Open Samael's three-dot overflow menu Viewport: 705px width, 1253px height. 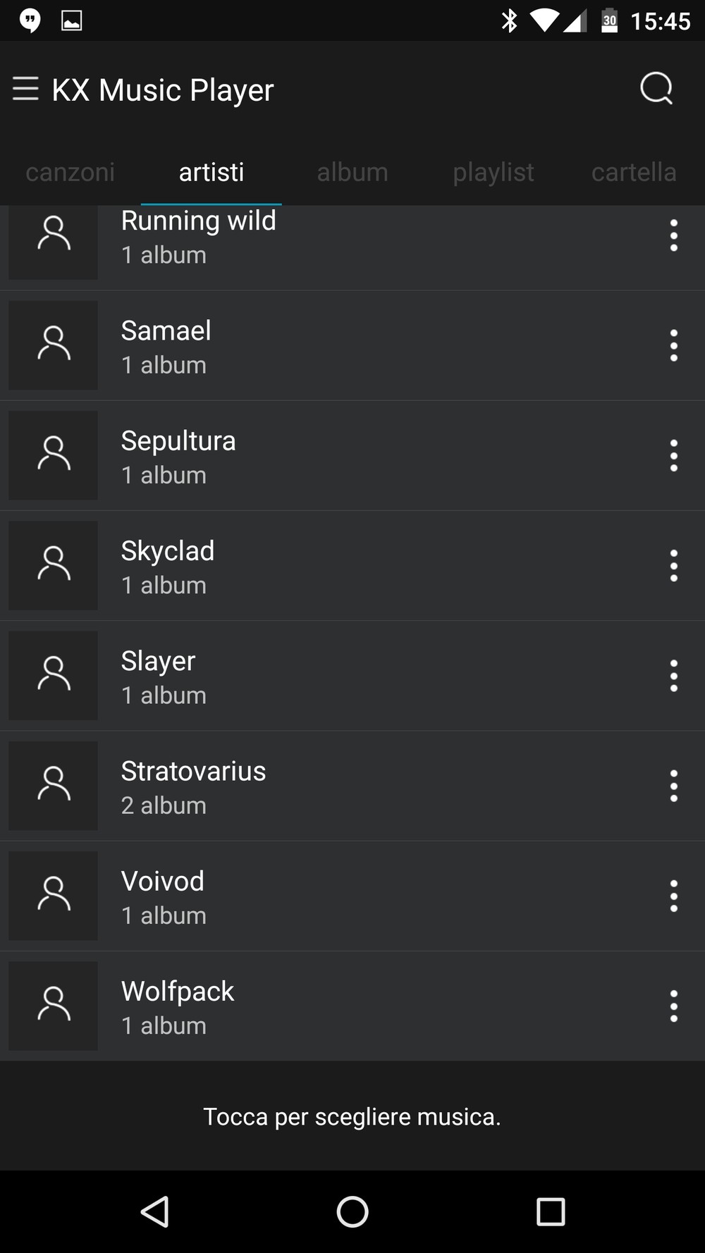[x=674, y=345]
